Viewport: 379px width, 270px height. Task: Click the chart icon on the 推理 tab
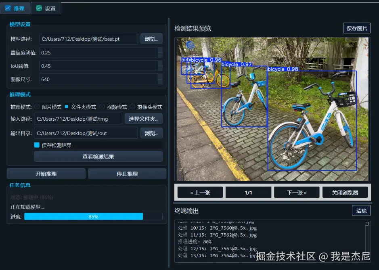(9, 8)
